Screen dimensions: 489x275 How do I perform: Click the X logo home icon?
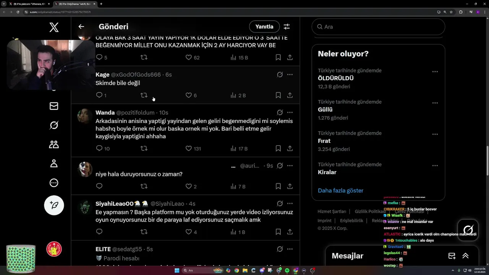click(x=54, y=27)
